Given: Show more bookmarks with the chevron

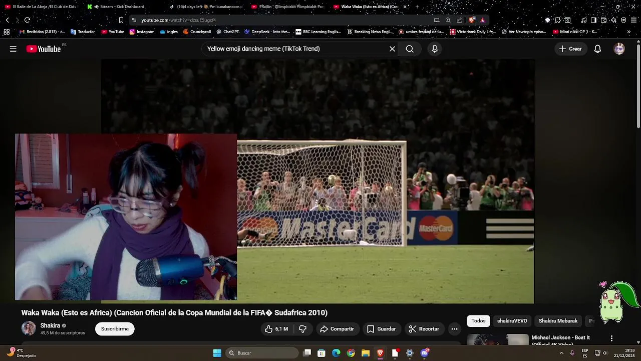Looking at the screenshot, I should pos(628,32).
